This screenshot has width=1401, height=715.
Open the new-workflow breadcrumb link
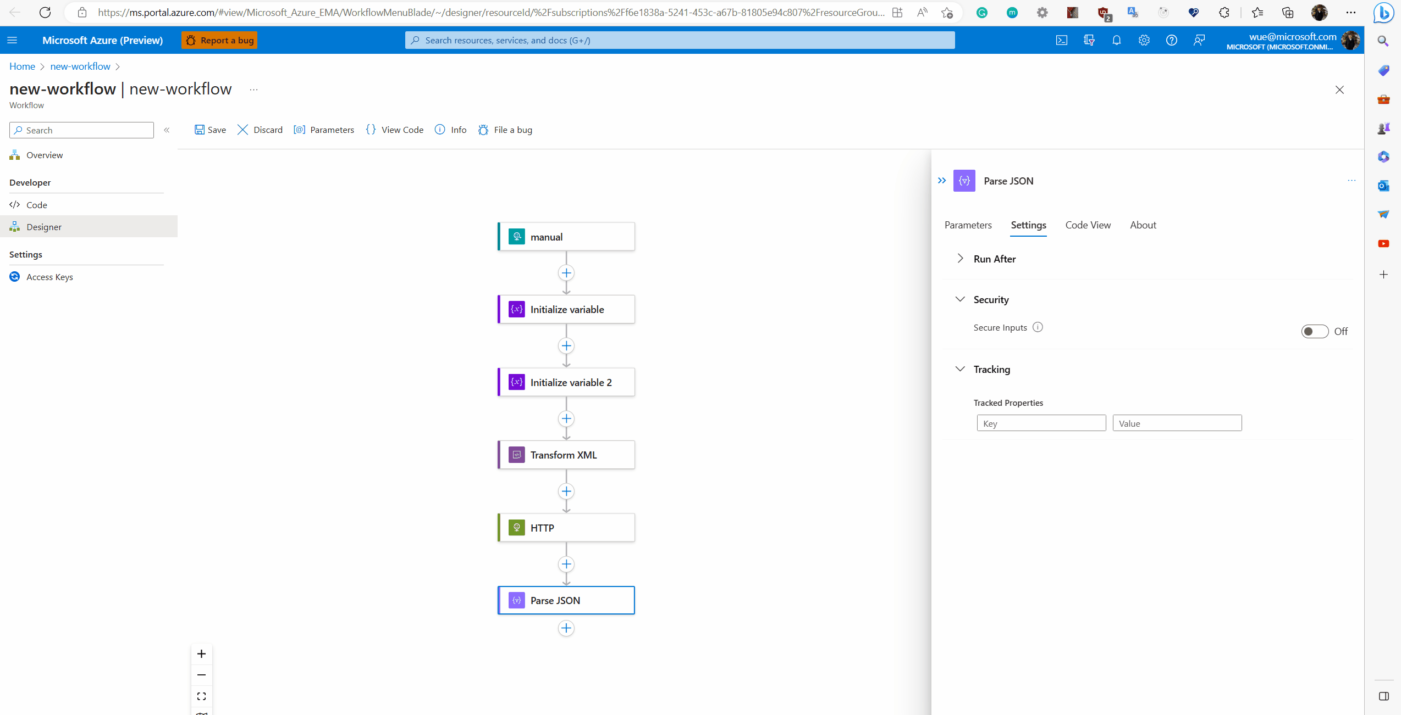(x=80, y=66)
